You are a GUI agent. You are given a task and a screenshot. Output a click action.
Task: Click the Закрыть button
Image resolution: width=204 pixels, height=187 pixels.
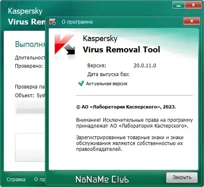tap(182, 177)
